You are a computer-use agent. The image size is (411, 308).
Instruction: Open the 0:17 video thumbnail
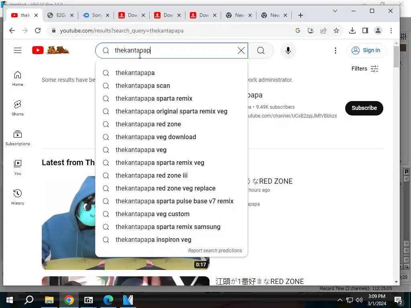coord(125,223)
